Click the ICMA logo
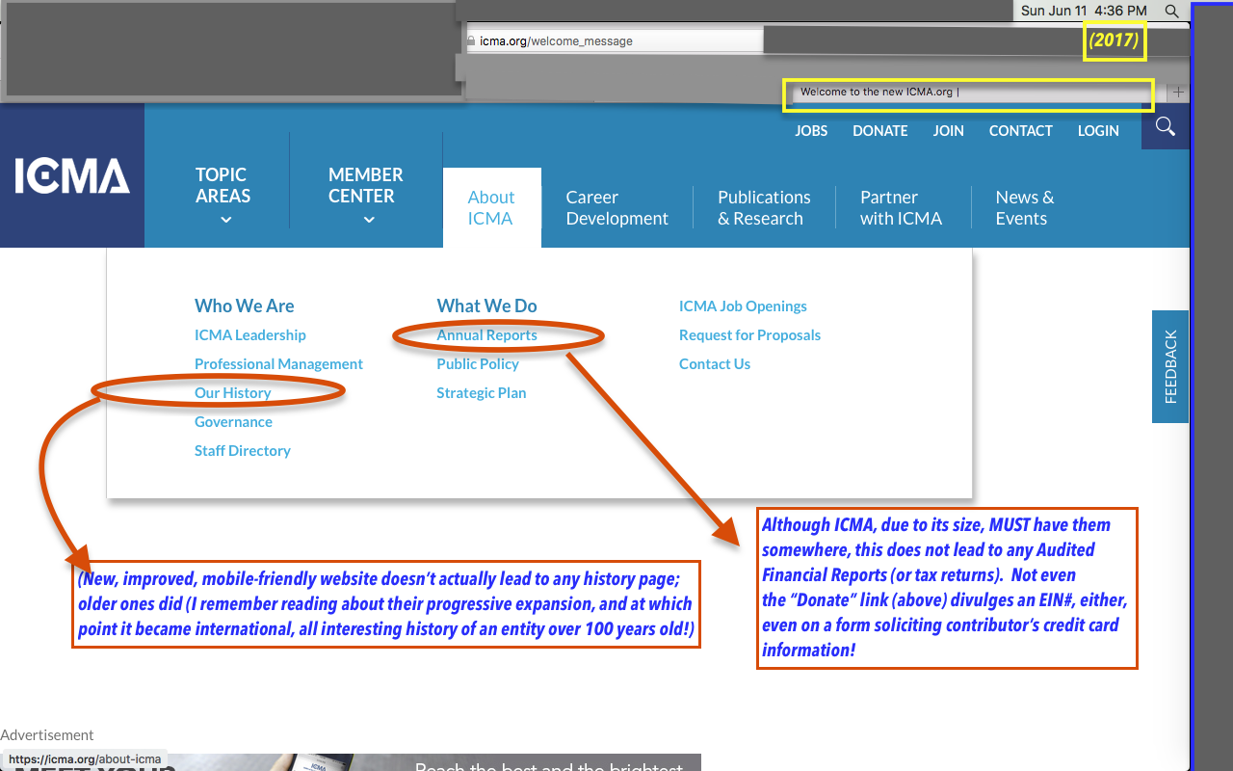1233x771 pixels. click(x=72, y=176)
